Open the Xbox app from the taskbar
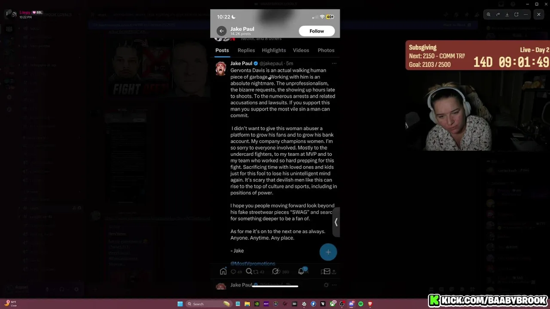550x309 pixels. 333,304
